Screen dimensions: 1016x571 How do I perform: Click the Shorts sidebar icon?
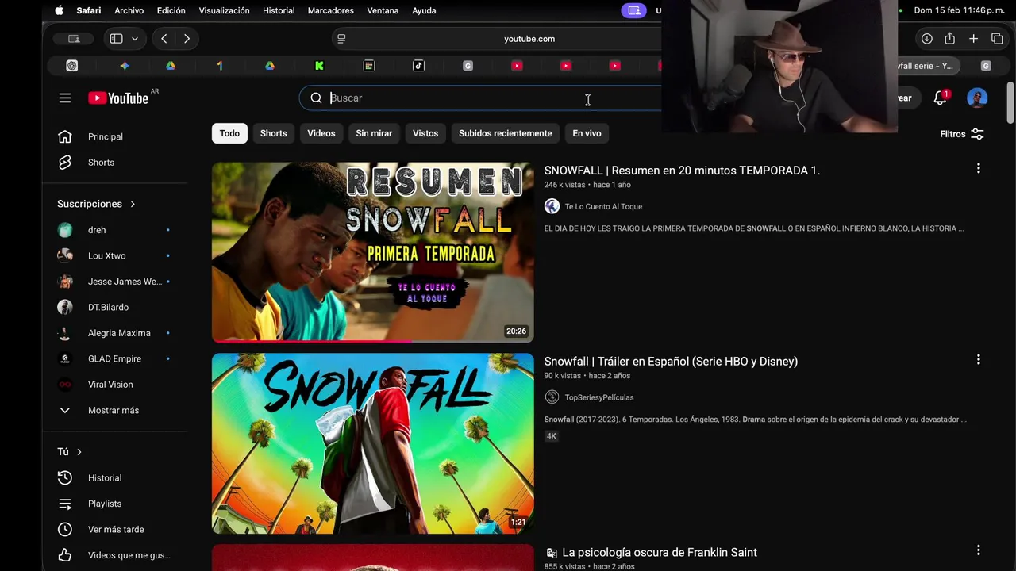tap(65, 162)
